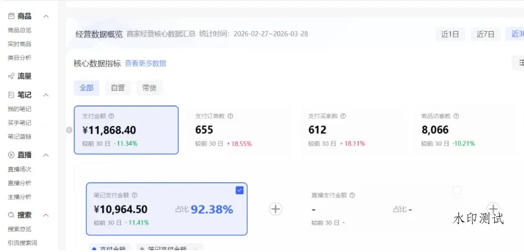The width and height of the screenshot is (524, 252).
Task: Switch to the 全部 tab
Action: point(87,88)
